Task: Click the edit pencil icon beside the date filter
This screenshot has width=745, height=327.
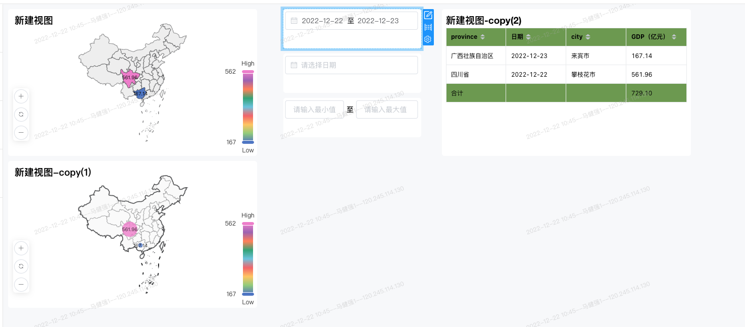Action: (428, 15)
